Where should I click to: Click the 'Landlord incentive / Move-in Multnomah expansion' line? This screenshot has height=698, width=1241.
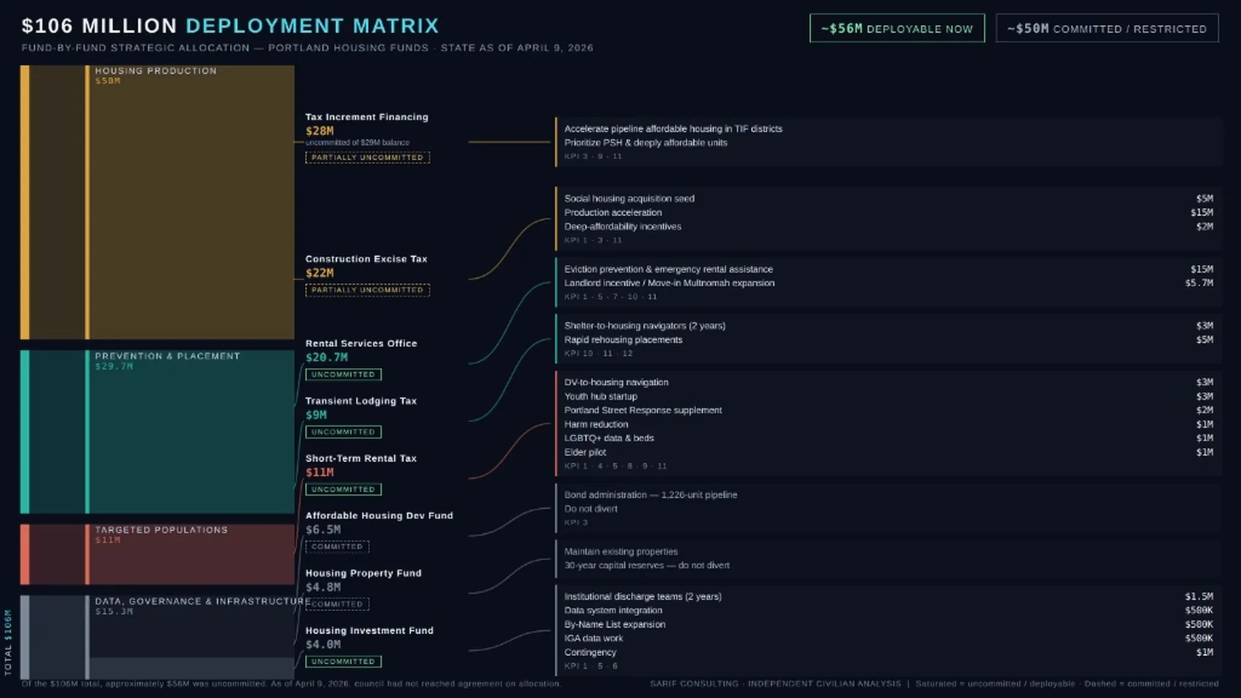pos(669,283)
